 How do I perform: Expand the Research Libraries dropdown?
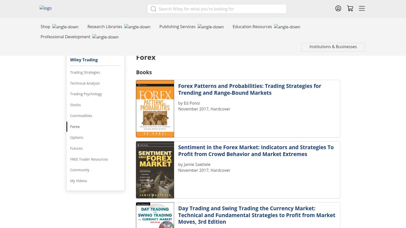119,27
